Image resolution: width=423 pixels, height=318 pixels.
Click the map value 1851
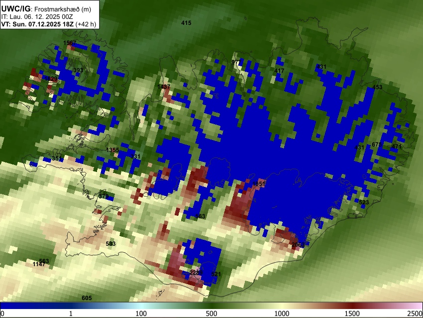tap(259, 184)
